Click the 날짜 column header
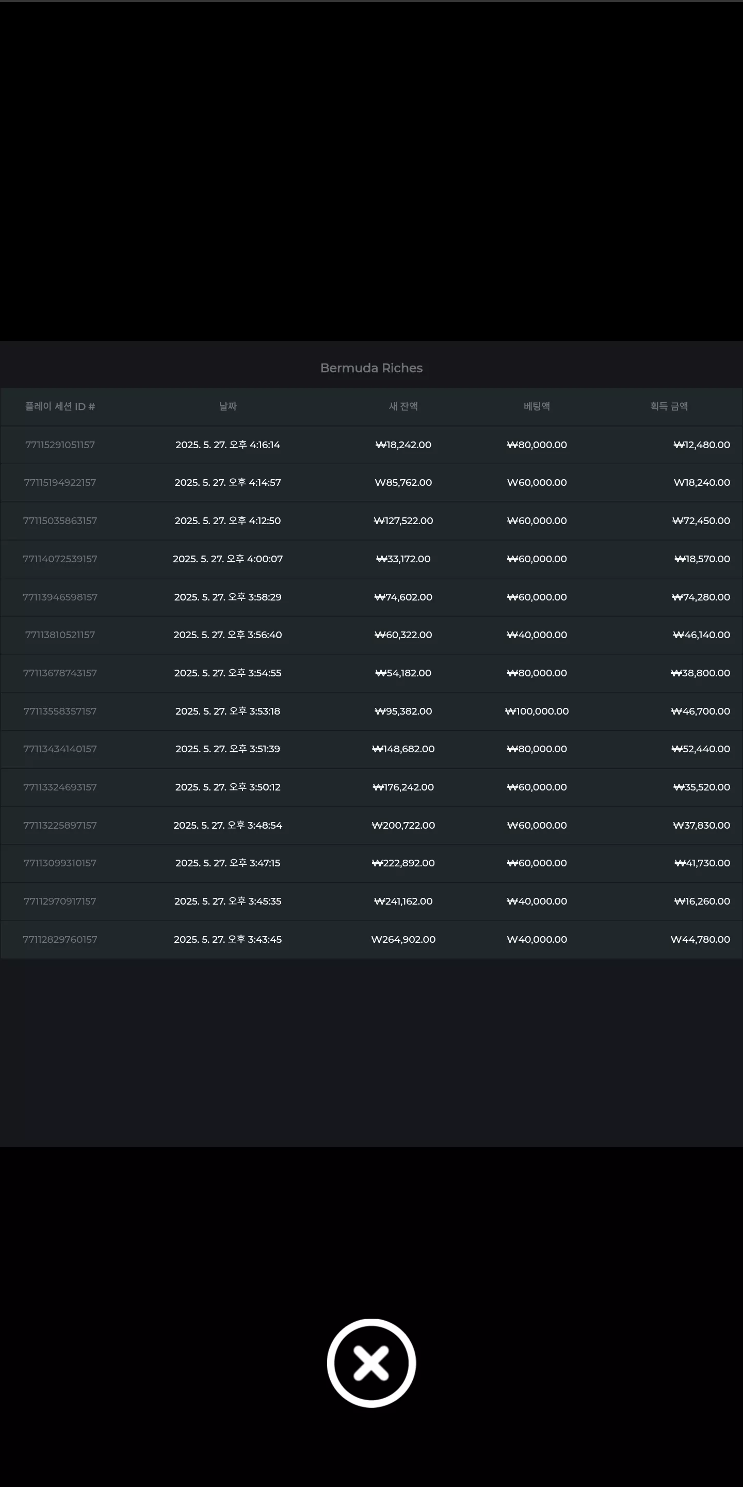The image size is (743, 1487). (x=228, y=406)
